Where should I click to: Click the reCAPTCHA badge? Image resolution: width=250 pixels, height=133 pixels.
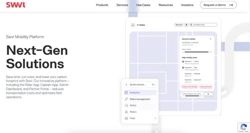pos(243,127)
